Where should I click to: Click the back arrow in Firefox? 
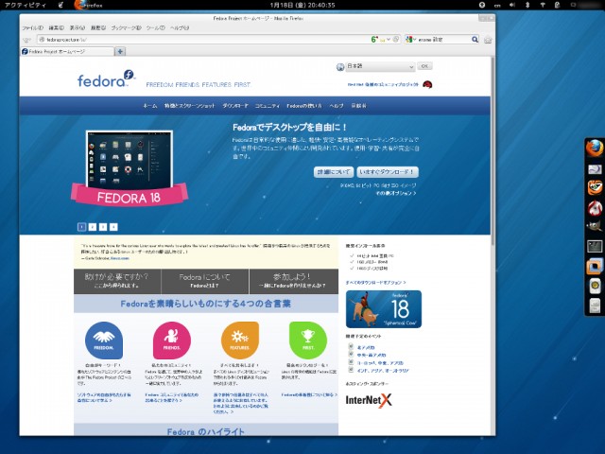26,40
